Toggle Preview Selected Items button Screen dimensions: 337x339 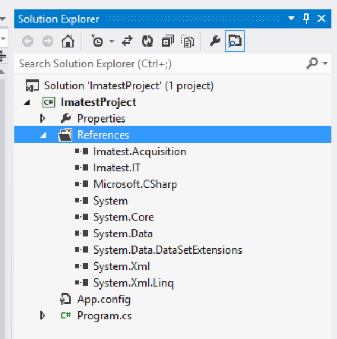(235, 41)
